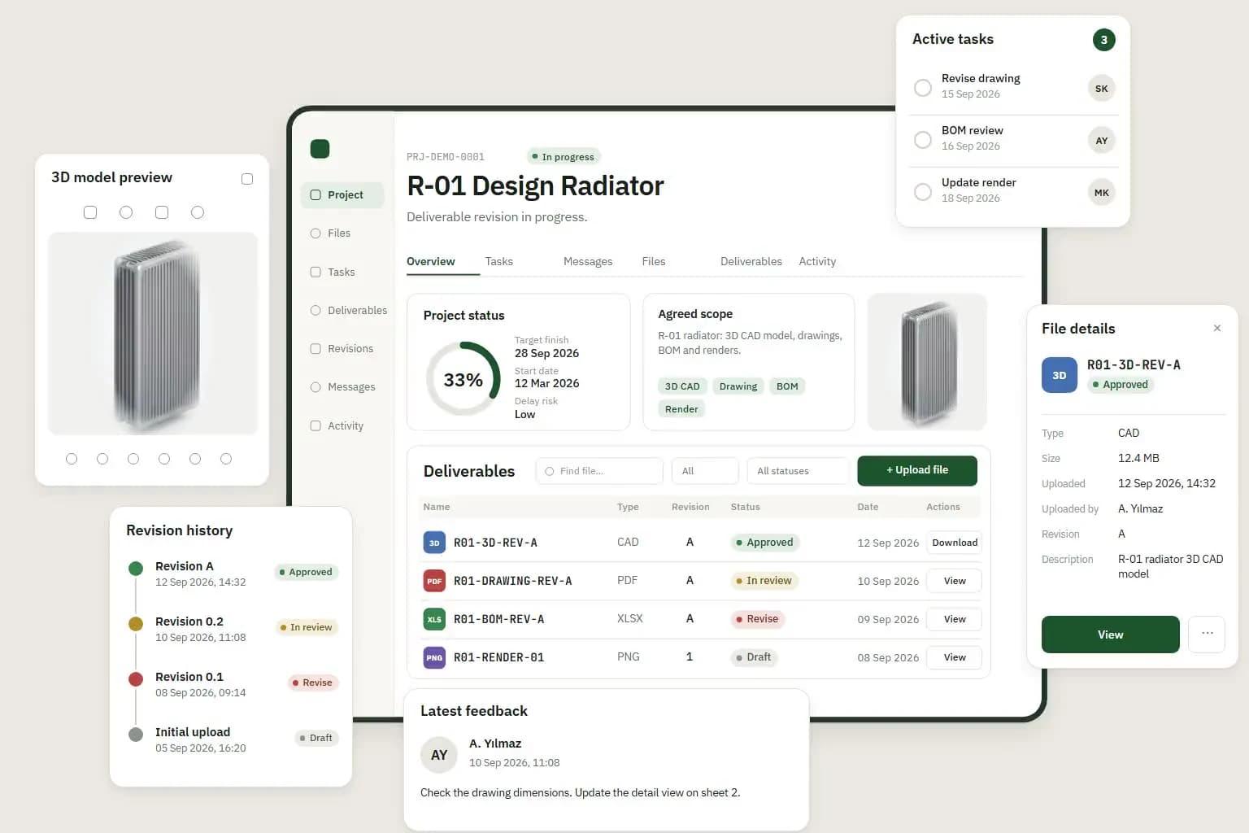Click the Upload file button
This screenshot has height=833, width=1249.
pyautogui.click(x=917, y=470)
